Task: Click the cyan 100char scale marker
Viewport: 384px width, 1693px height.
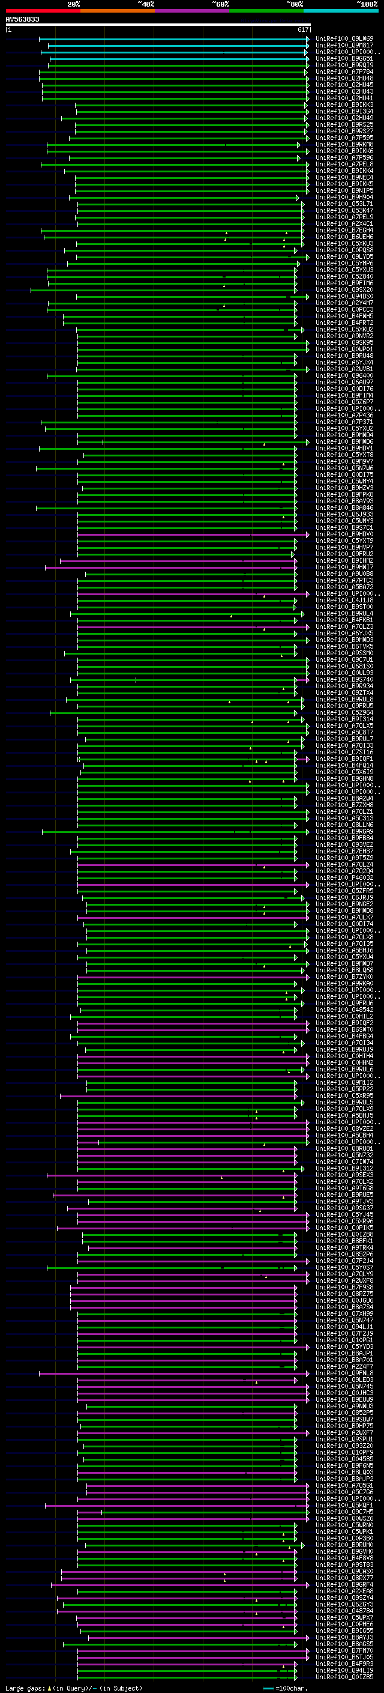Action: pyautogui.click(x=268, y=1688)
